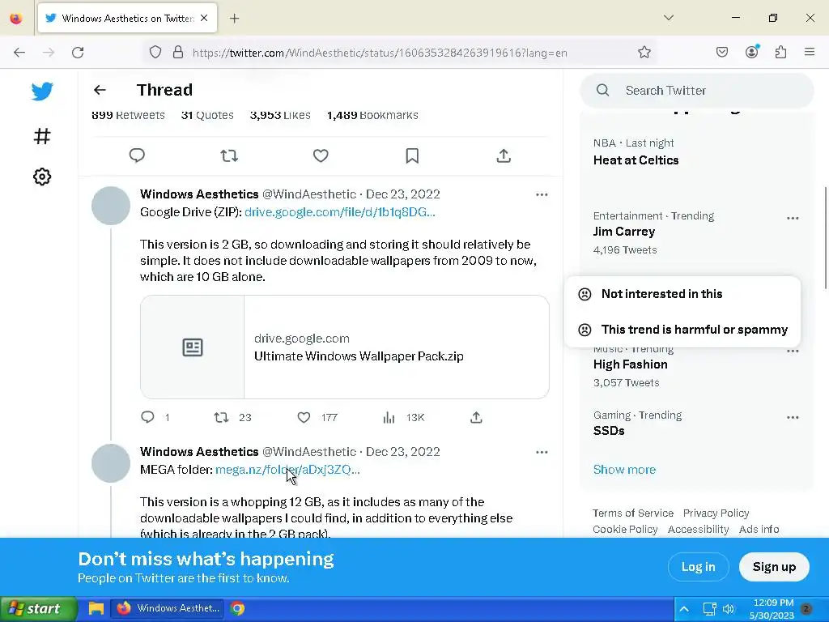
Task: Open Explore hashtag icon in sidebar
Action: click(42, 136)
